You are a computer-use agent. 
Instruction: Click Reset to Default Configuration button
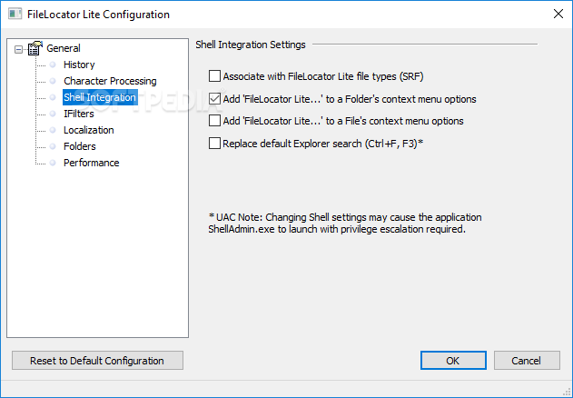click(x=97, y=361)
